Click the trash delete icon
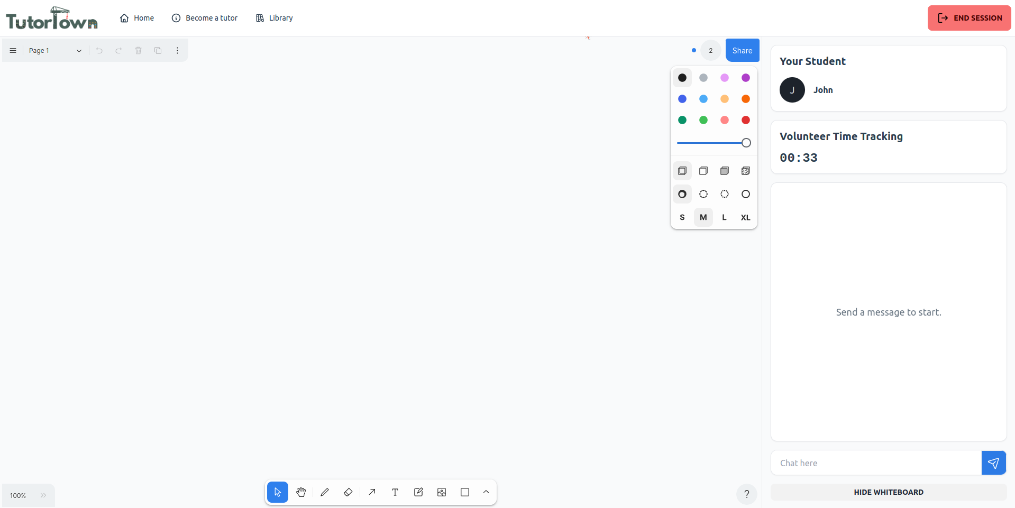The width and height of the screenshot is (1015, 508). (x=139, y=51)
